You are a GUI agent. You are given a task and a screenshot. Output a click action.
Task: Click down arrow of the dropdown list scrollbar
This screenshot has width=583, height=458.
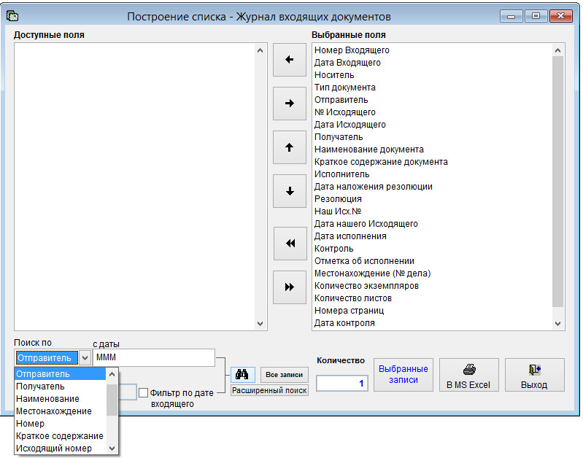pyautogui.click(x=112, y=449)
